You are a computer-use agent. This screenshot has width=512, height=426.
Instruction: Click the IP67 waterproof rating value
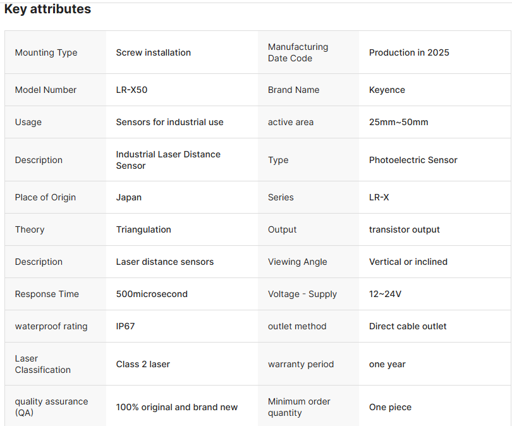pos(125,326)
